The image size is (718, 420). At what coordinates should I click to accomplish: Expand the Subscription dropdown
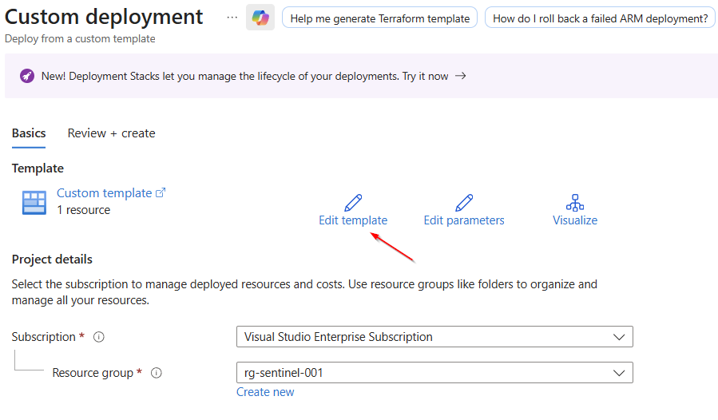coord(434,337)
